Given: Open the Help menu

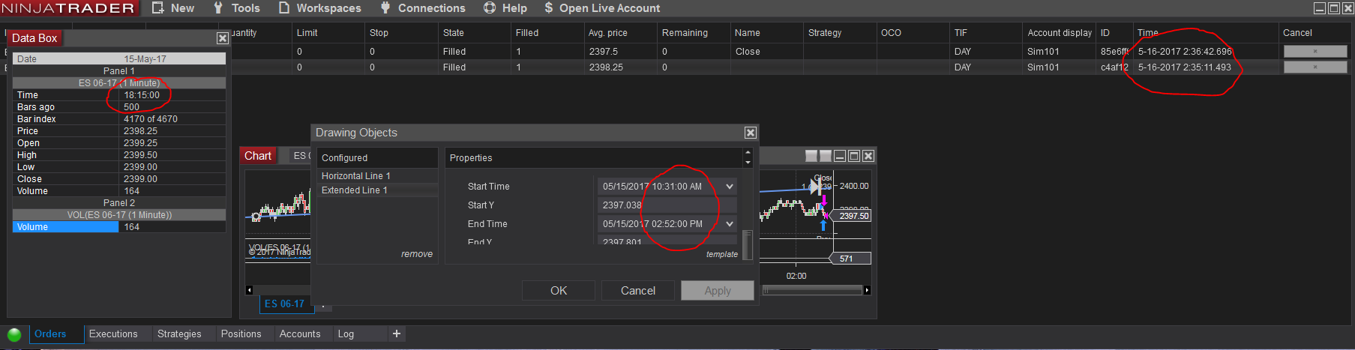Looking at the screenshot, I should click(x=514, y=8).
